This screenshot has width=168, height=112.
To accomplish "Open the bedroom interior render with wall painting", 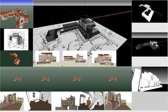I will pos(38,101).
